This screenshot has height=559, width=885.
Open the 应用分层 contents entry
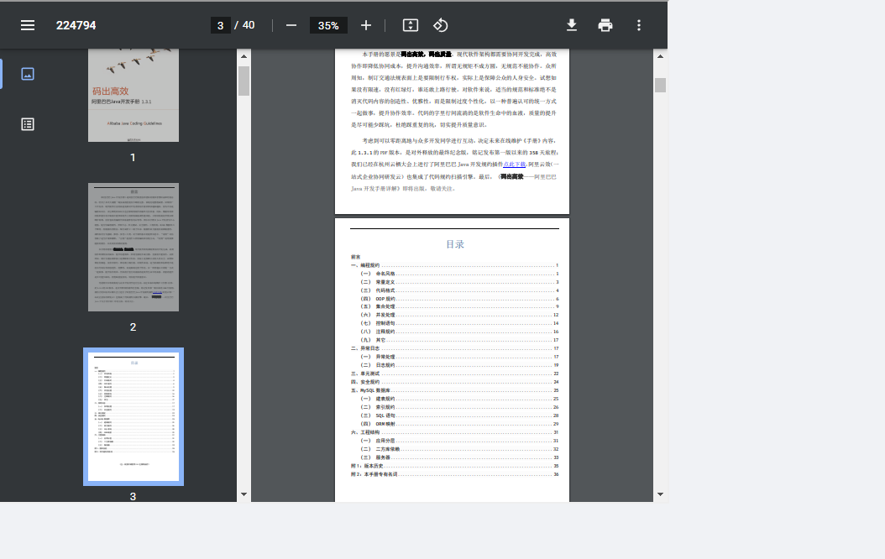[458, 441]
